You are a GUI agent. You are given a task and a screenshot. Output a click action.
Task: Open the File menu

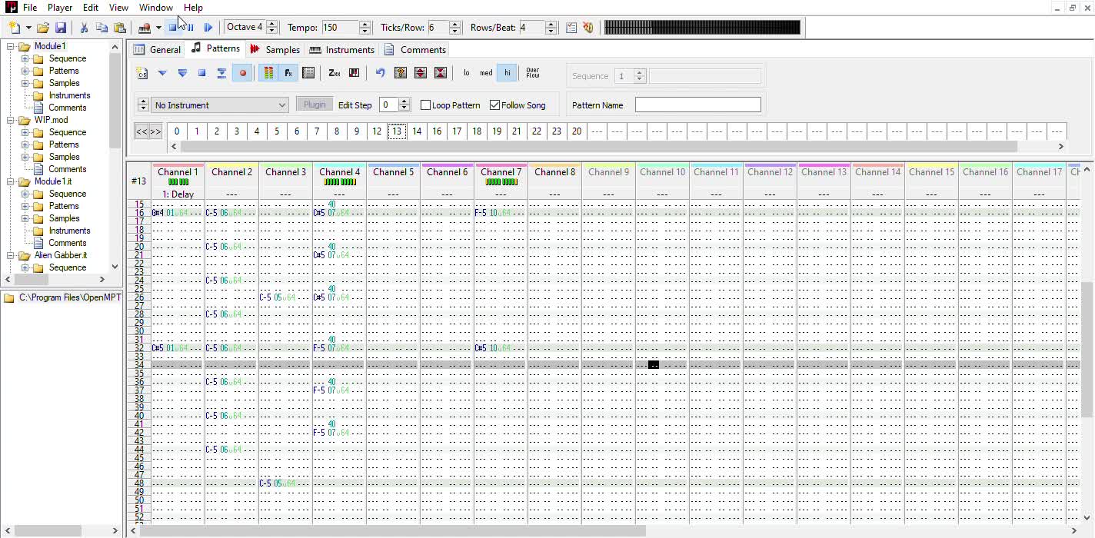[30, 8]
